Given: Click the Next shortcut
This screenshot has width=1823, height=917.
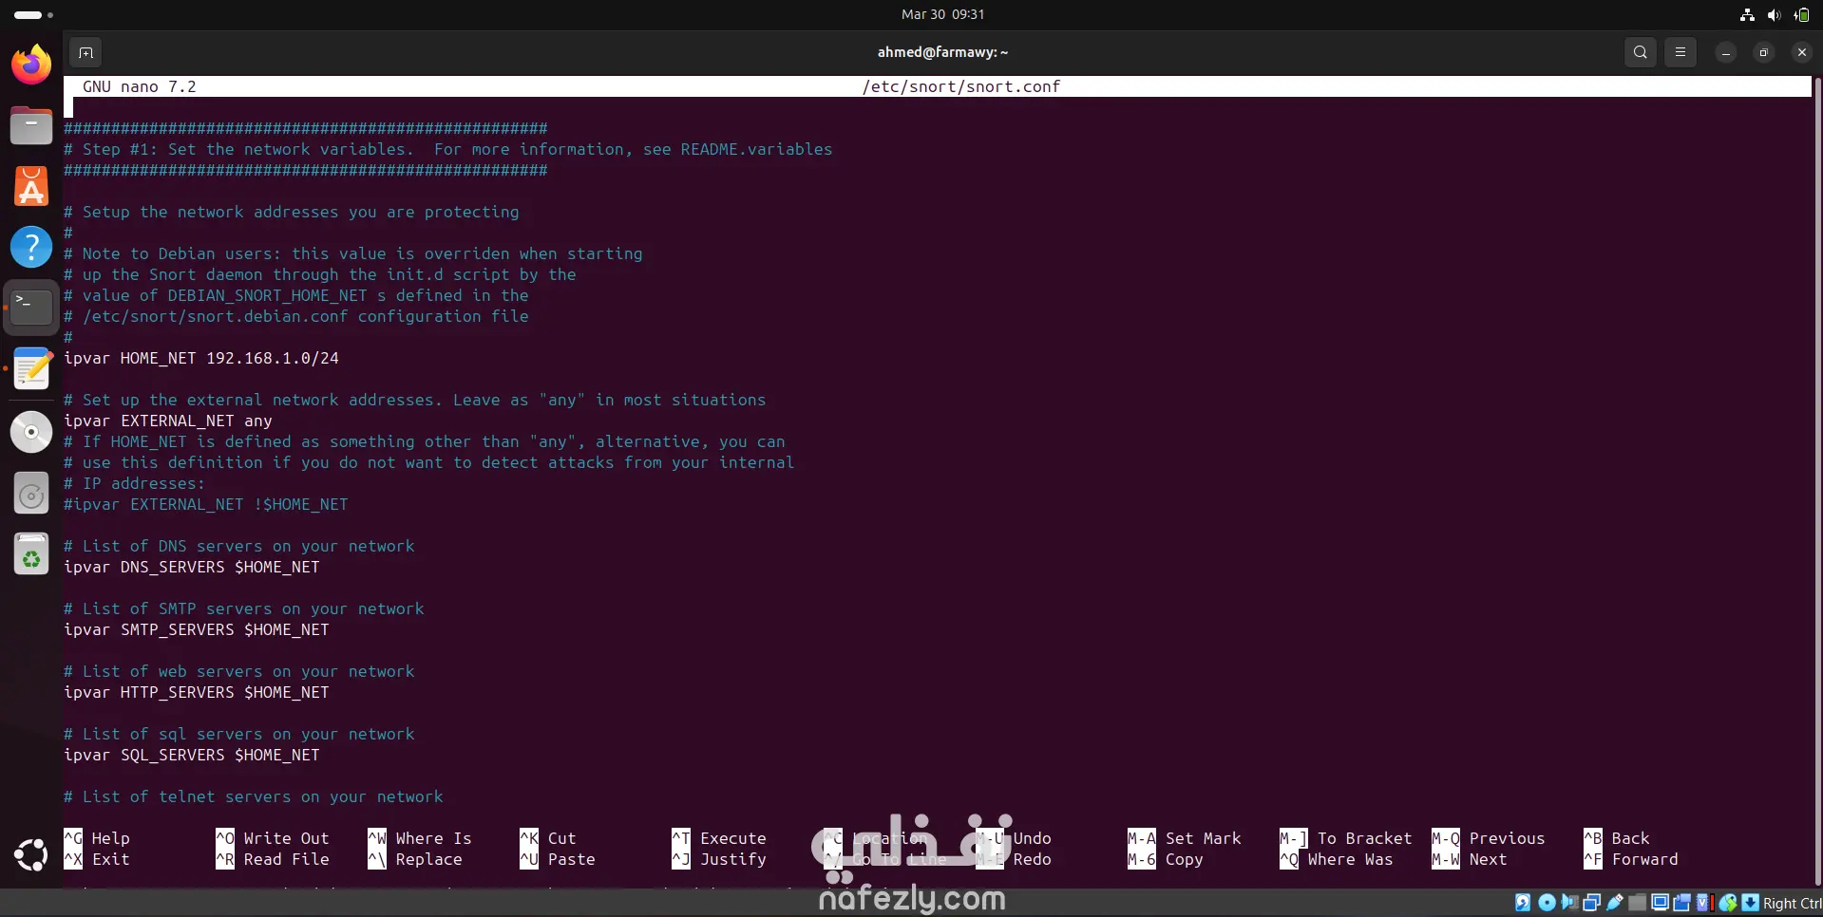Looking at the screenshot, I should coord(1470,859).
